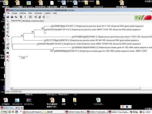Click the Chinese input method indicator with watermelon
Screen dimensions: 152x114
[143, 17]
